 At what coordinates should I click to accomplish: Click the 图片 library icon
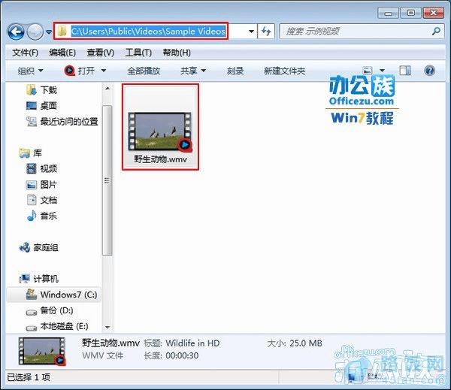tap(32, 185)
